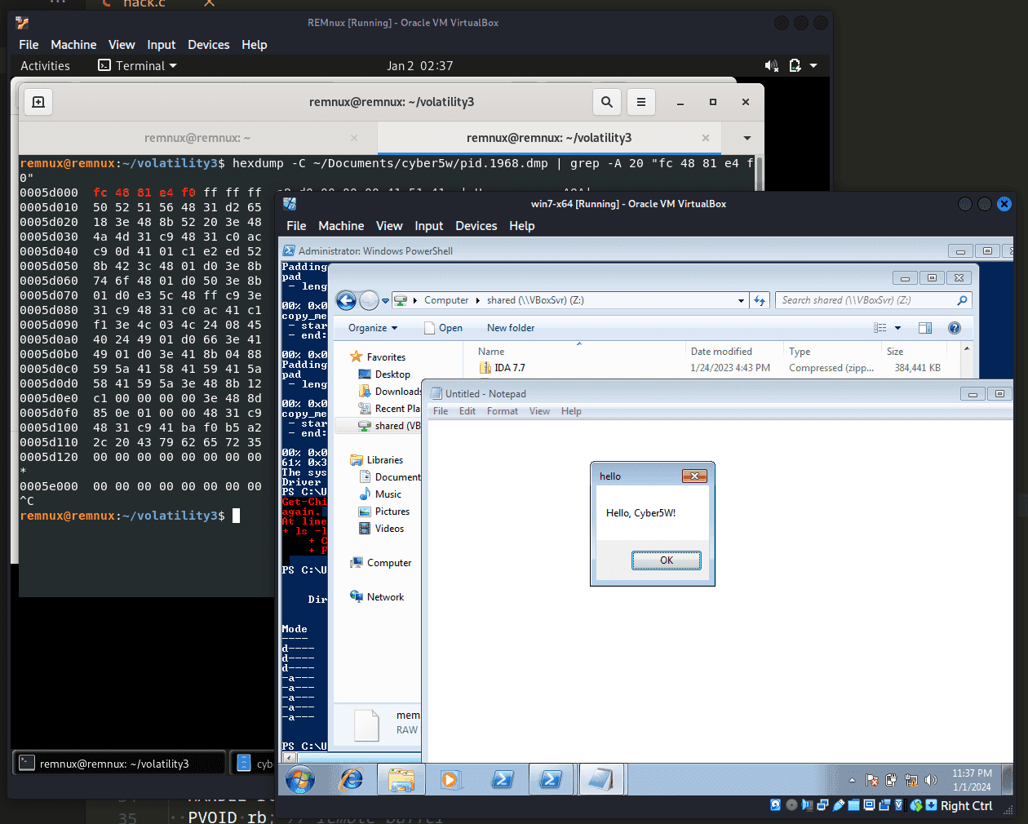
Task: Select Favorites in the Explorer sidebar
Action: point(386,357)
